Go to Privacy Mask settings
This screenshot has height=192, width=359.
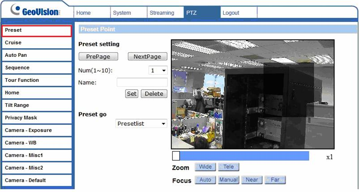tap(37, 118)
